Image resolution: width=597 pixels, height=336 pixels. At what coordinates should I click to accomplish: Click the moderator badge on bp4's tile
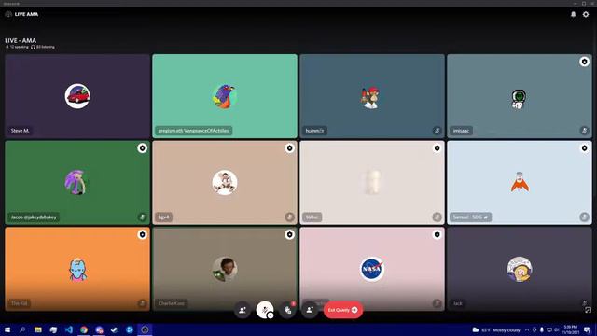[290, 148]
